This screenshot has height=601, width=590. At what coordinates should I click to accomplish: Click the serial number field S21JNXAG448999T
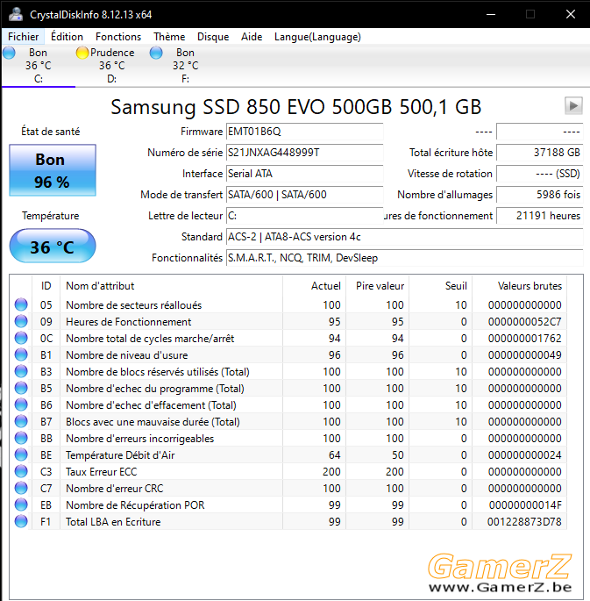coord(305,153)
